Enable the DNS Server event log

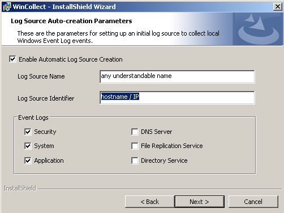pos(135,132)
